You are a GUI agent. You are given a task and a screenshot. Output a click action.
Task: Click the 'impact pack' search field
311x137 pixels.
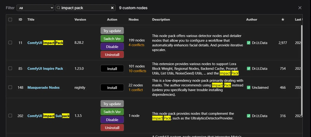click(x=85, y=8)
